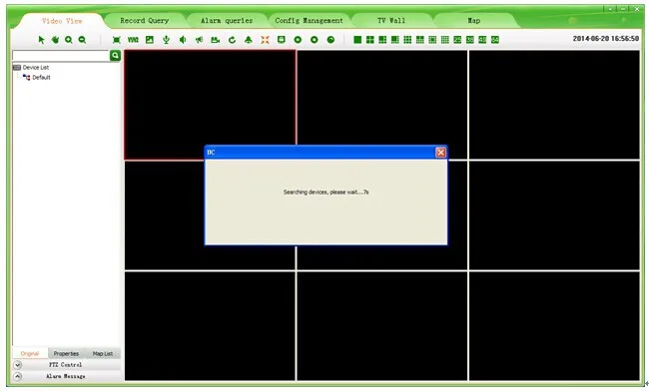The height and width of the screenshot is (391, 649).
Task: Click the WW stream toolbar icon
Action: point(133,40)
